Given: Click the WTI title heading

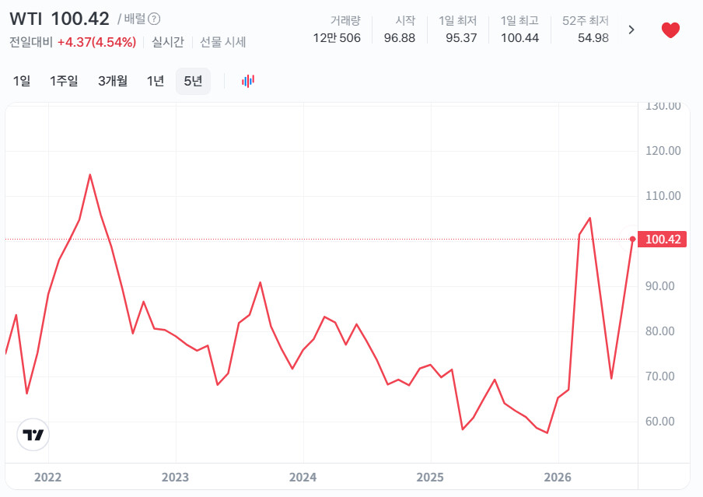Looking at the screenshot, I should click(26, 19).
